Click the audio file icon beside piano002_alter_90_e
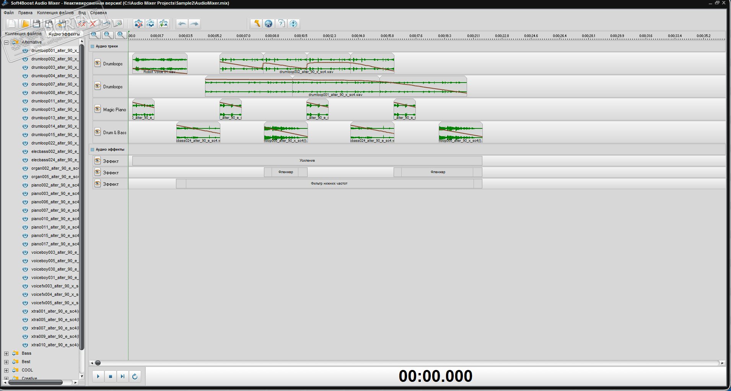Screen dimensions: 731x391 click(25, 185)
